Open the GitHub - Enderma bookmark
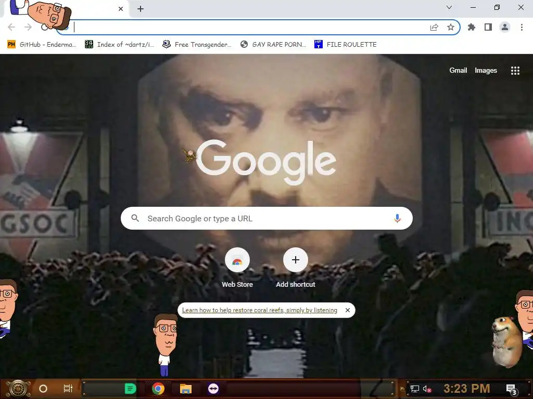The width and height of the screenshot is (533, 399). (42, 45)
